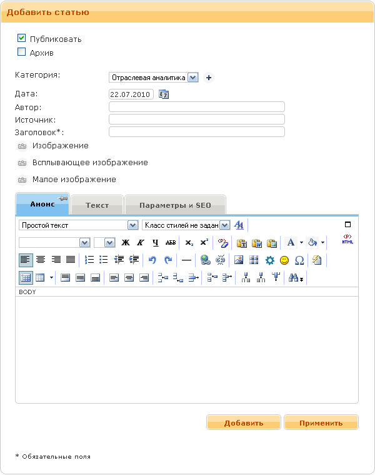
Task: Uncheck the Публиковать checkbox
Action: (x=22, y=38)
